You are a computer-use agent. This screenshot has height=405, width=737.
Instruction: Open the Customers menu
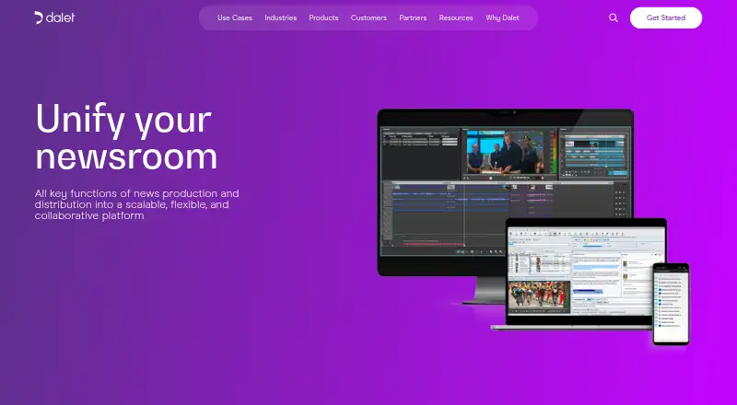click(x=369, y=17)
